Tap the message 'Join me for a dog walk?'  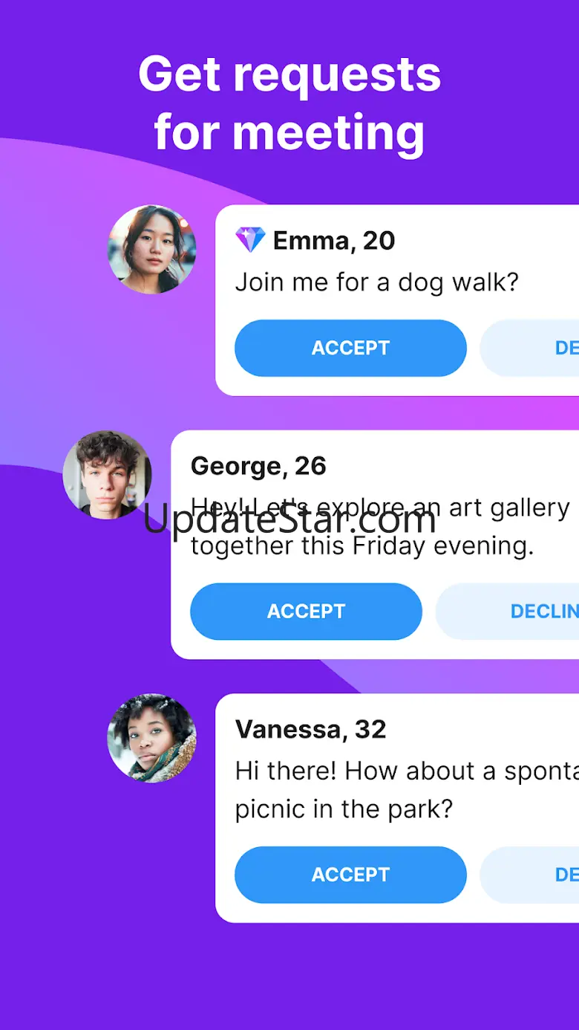tap(377, 282)
